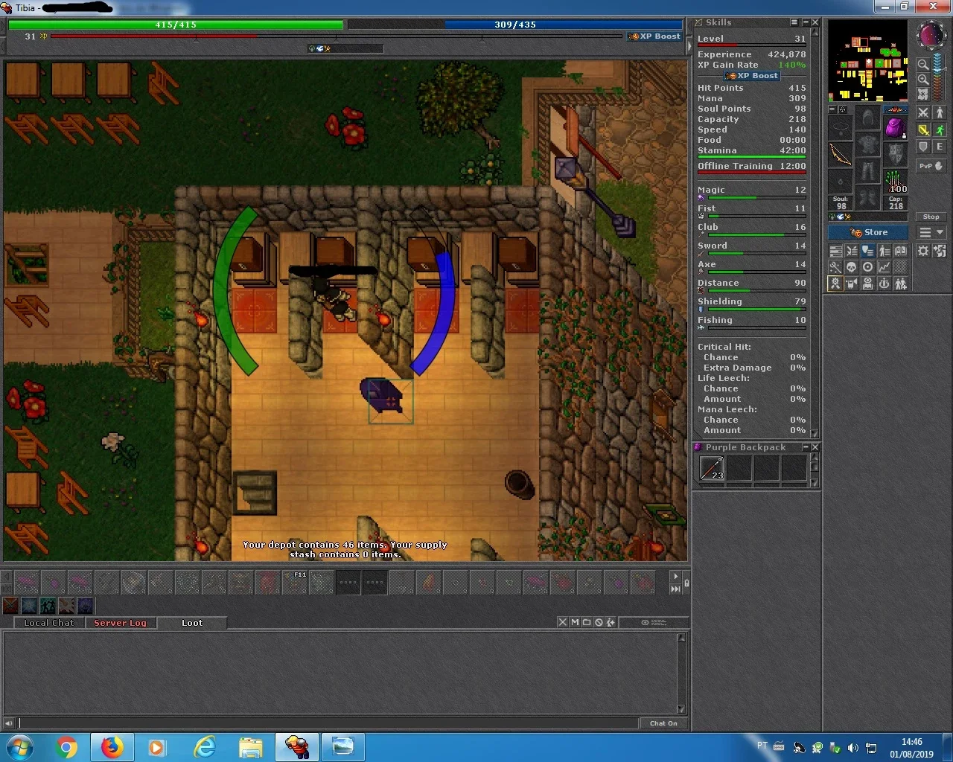Open Firefox from the Windows taskbar

point(112,746)
